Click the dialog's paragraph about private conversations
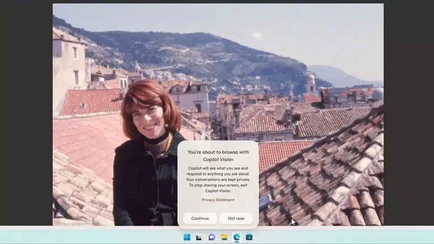Viewport: 434px width, 244px height. click(218, 179)
